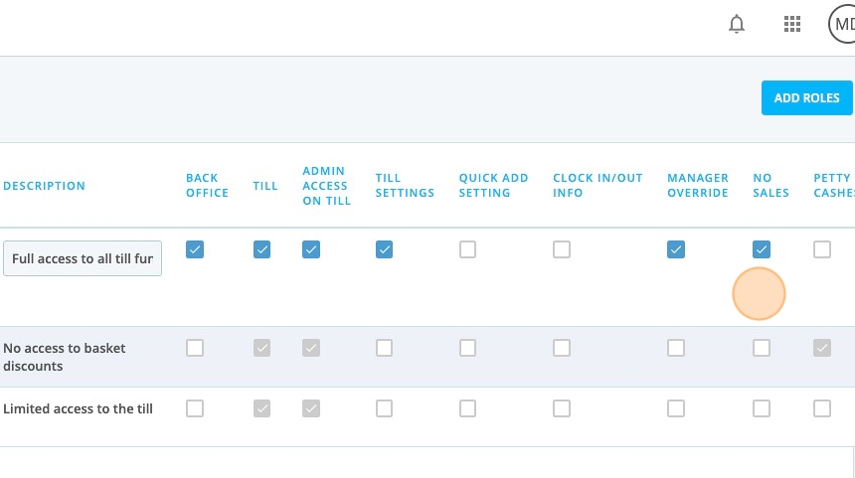
Task: Uncheck Till checkbox in the full access row
Action: pyautogui.click(x=261, y=249)
